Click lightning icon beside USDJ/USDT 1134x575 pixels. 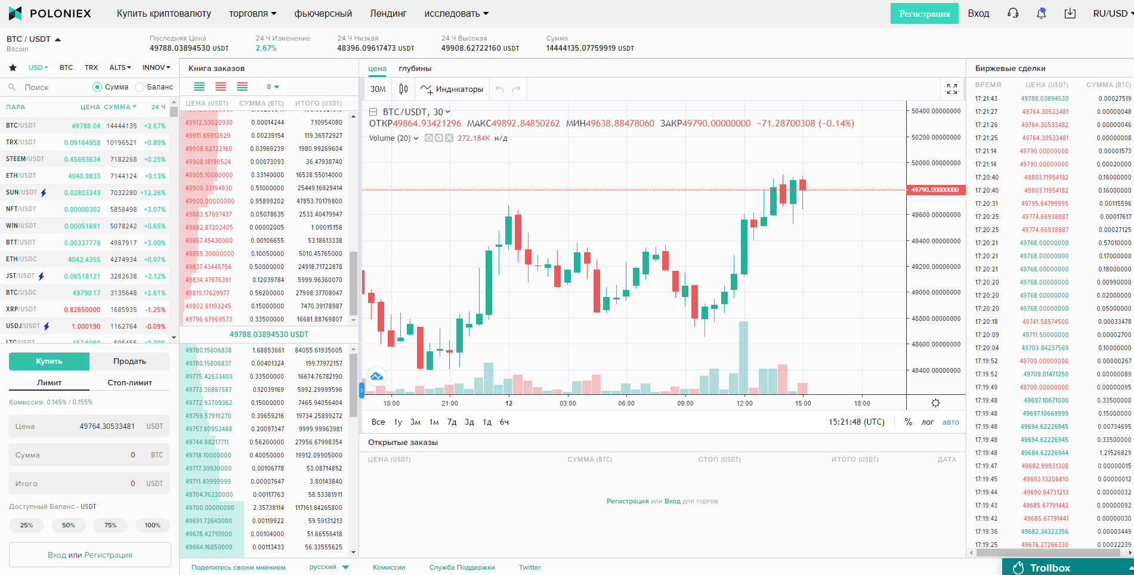click(47, 326)
